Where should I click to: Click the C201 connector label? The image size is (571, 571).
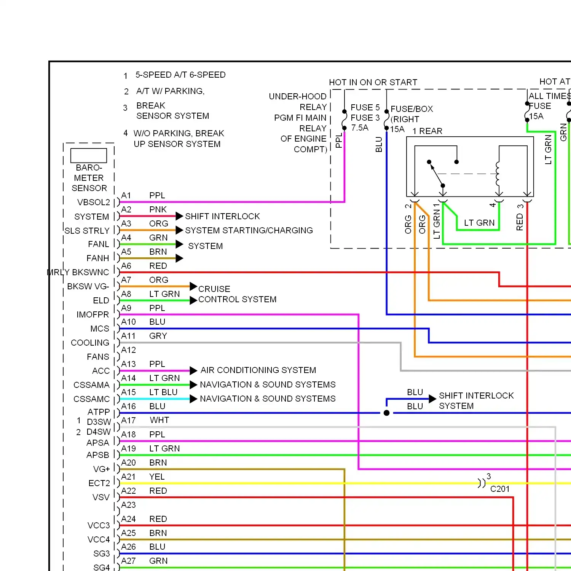(x=500, y=489)
